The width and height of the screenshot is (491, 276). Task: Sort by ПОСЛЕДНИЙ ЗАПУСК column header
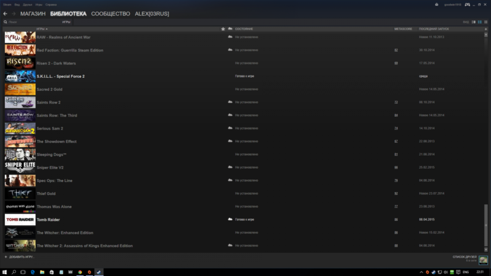[x=434, y=29]
